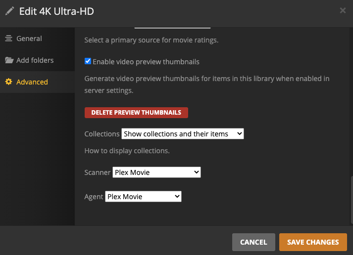Switch to the General tab

coord(29,39)
